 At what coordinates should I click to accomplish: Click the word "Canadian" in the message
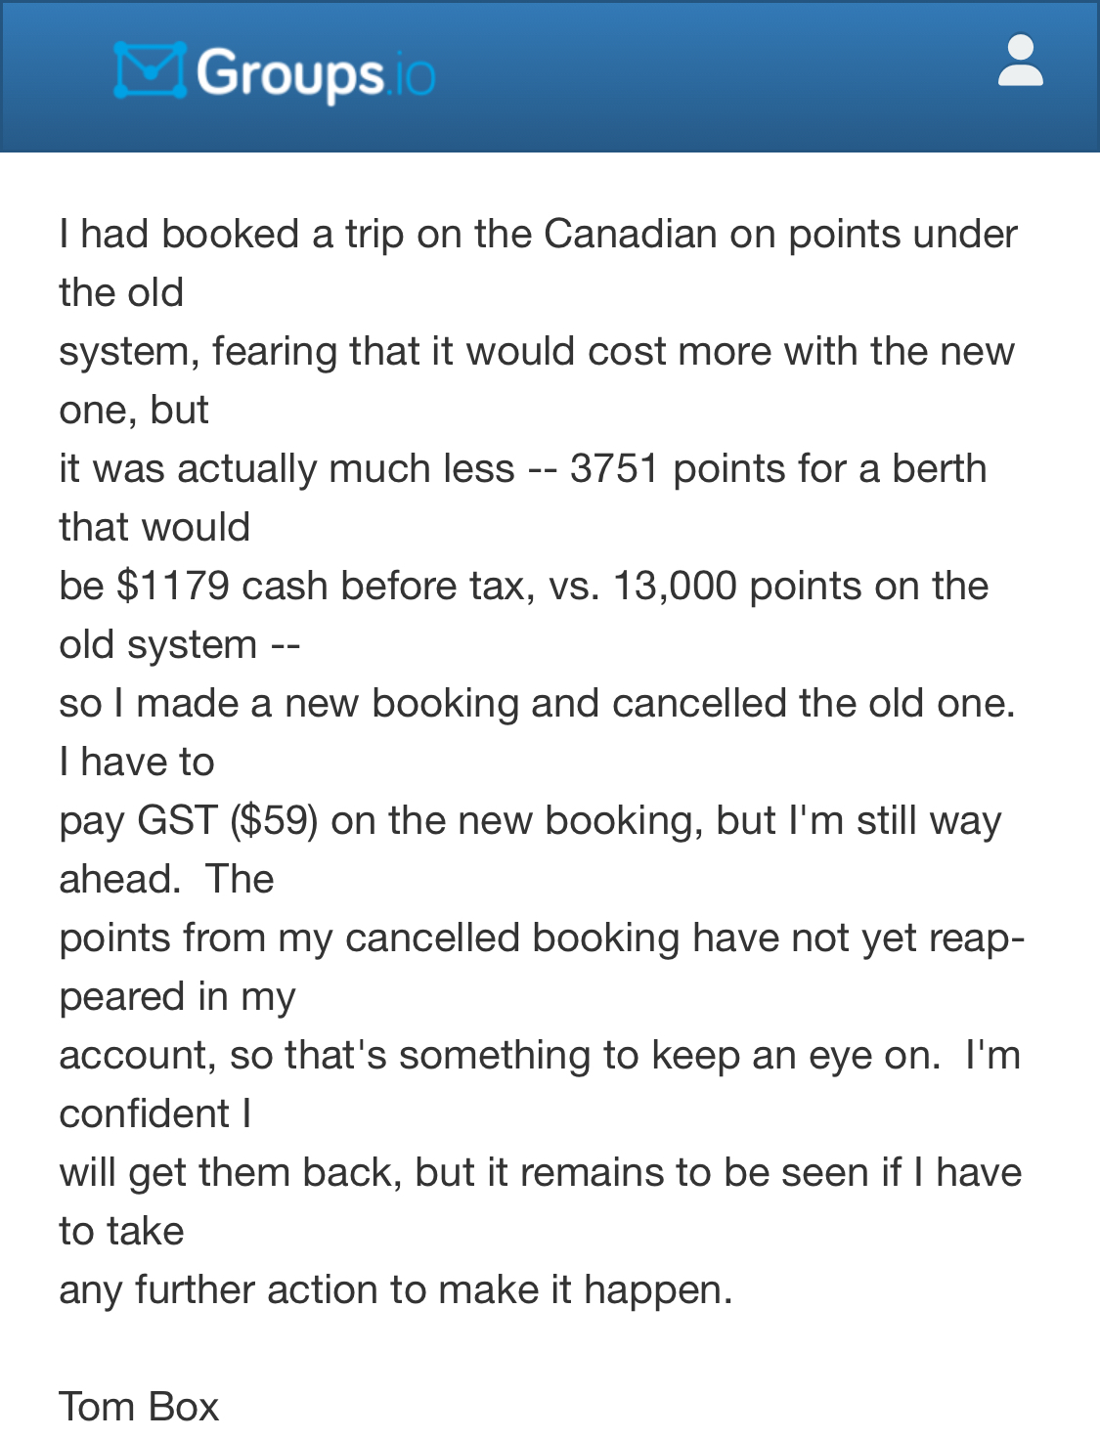(x=616, y=235)
